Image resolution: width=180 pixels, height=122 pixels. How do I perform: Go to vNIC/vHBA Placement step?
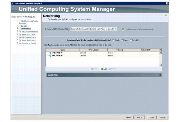click(x=30, y=31)
